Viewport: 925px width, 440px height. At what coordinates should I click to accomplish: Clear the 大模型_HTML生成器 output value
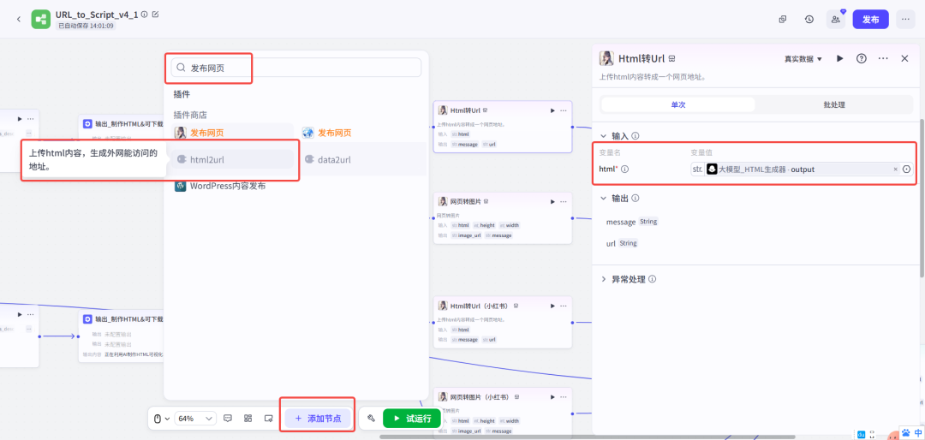point(896,169)
